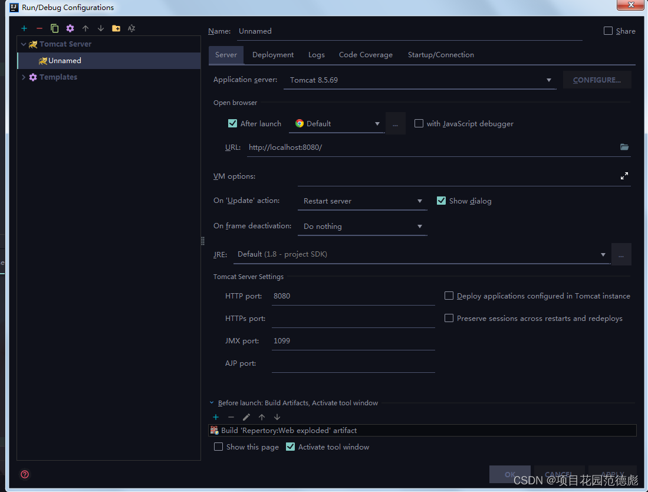Move before launch task up
The image size is (648, 492).
click(262, 417)
